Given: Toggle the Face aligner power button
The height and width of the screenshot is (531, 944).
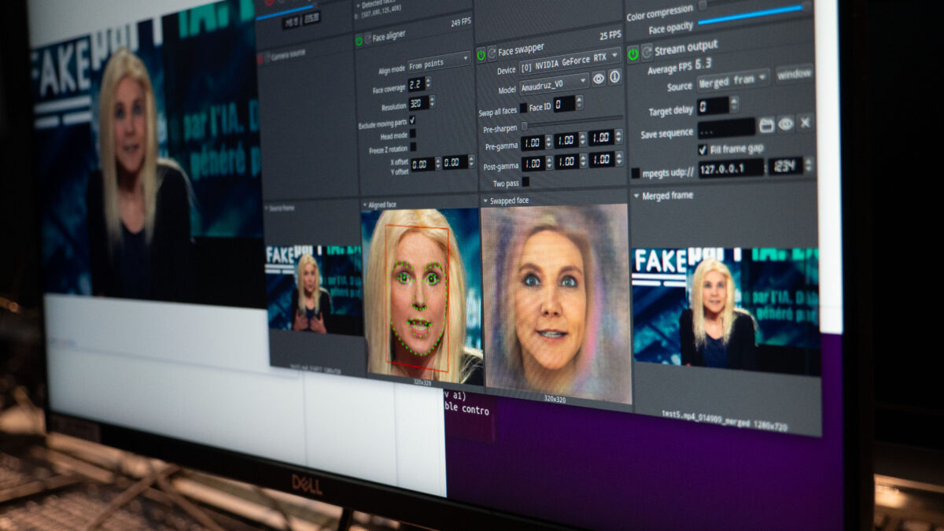Looking at the screenshot, I should point(359,39).
